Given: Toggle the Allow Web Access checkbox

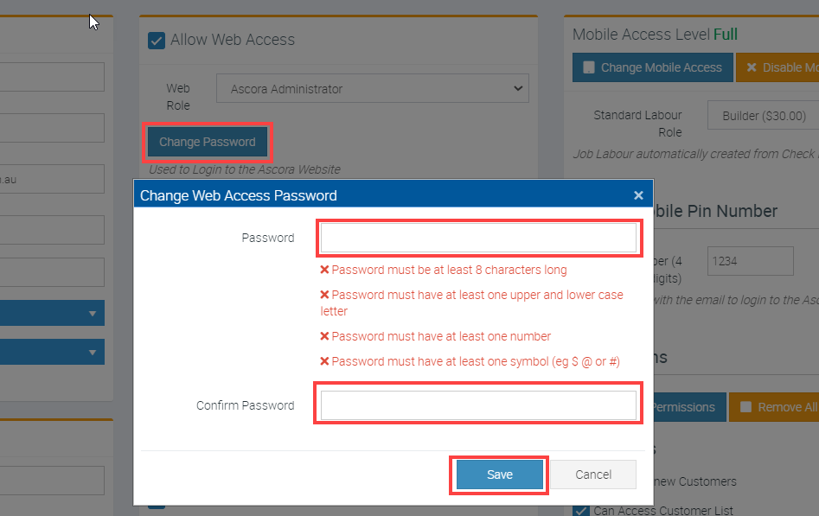Looking at the screenshot, I should point(157,40).
